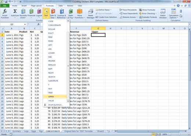Screen dimensions: 191x136
Task: Choose TRIM from the function list
Action: point(55,93)
